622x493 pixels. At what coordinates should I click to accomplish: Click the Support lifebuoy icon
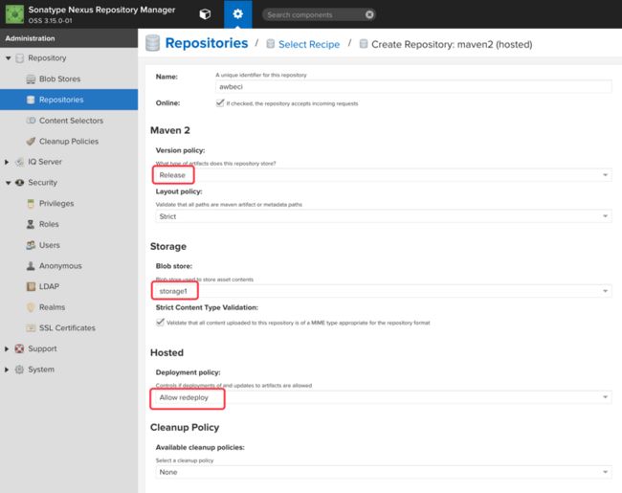(19, 348)
